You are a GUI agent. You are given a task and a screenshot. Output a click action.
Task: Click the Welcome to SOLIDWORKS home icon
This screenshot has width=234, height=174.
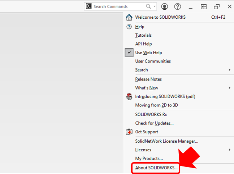coord(129,17)
